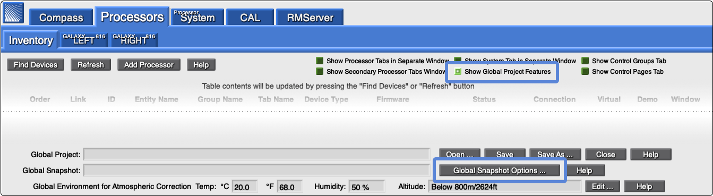713x196 pixels.
Task: Enable Show Control Groups Tab
Action: point(586,61)
